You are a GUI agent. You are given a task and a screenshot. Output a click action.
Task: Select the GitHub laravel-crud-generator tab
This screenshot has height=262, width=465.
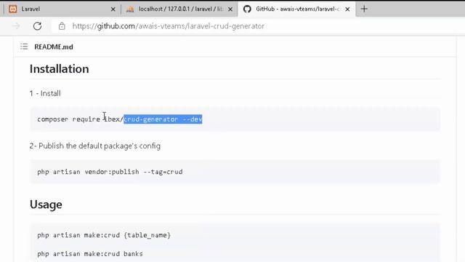point(296,9)
